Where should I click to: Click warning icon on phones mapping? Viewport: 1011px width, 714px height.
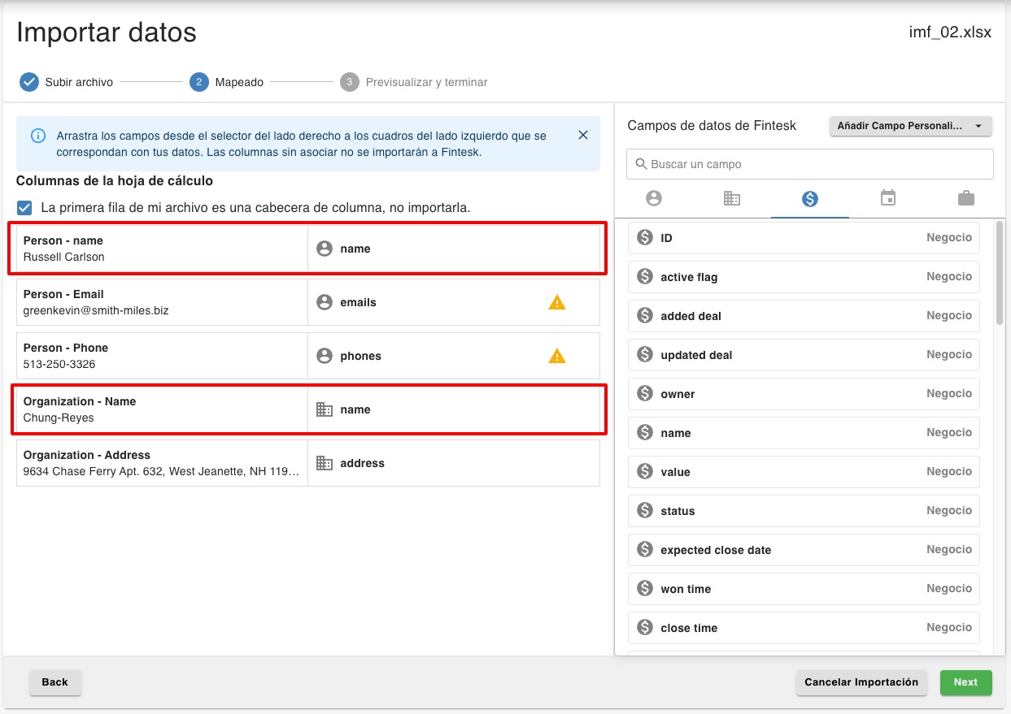556,356
